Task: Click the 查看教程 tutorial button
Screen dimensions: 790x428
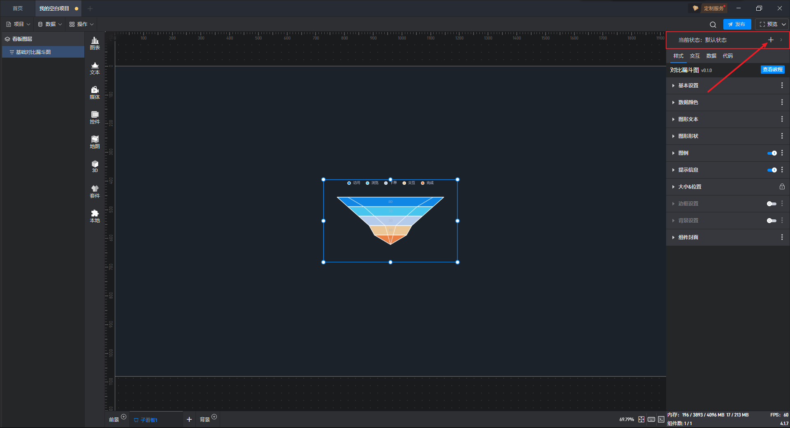Action: pos(772,70)
